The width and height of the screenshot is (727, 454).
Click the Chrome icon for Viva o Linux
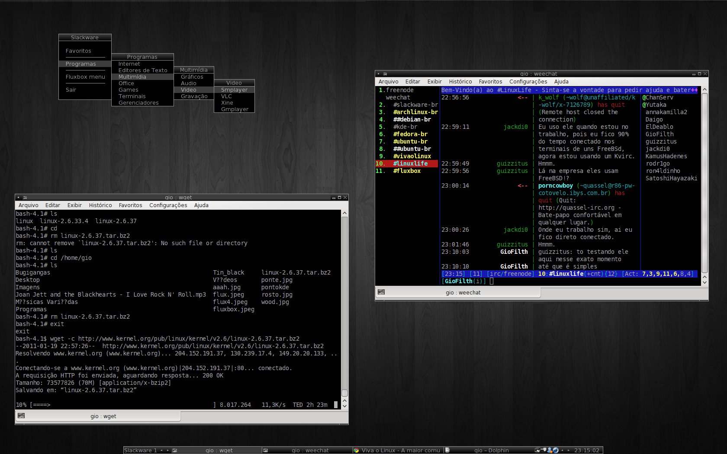pos(356,450)
